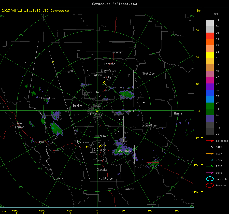Click the Stettler city label
Viewport: 229px width, 214px height.
pos(148,74)
